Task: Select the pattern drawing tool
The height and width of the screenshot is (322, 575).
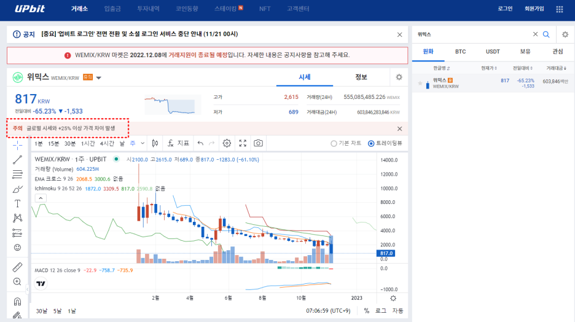Action: [17, 218]
